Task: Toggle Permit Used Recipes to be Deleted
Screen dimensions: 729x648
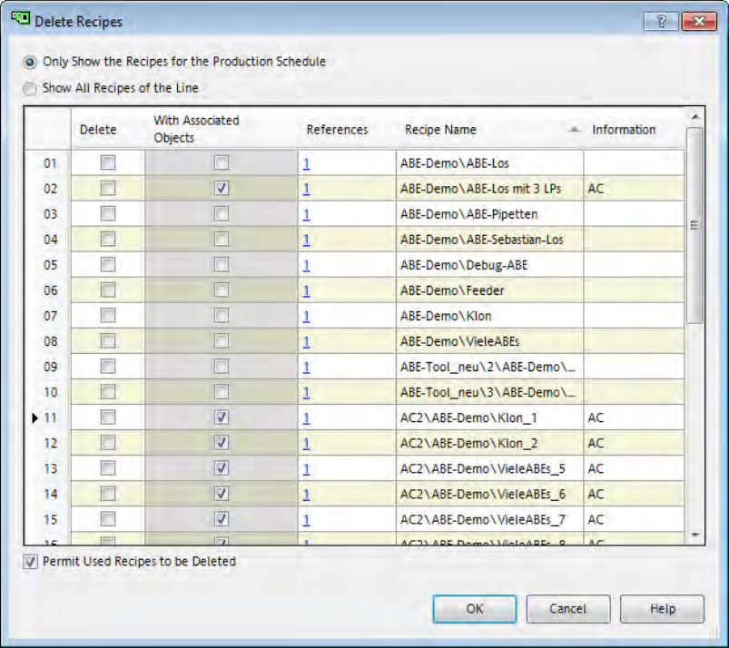Action: (x=31, y=562)
